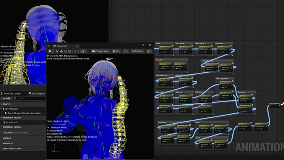284x160 pixels.
Task: Select the Breast comment box title
Action: click(198, 122)
